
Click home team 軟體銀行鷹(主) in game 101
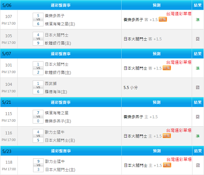58,73
